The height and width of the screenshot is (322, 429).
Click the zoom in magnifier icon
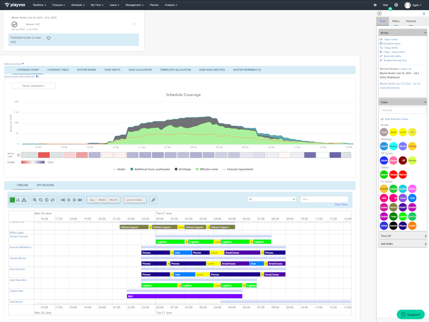35,200
